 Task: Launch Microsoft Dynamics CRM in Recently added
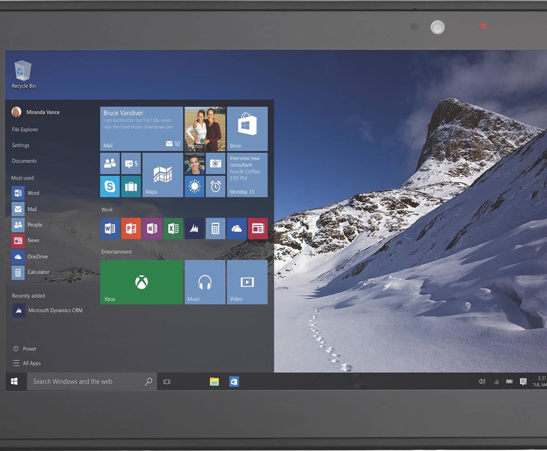click(47, 310)
